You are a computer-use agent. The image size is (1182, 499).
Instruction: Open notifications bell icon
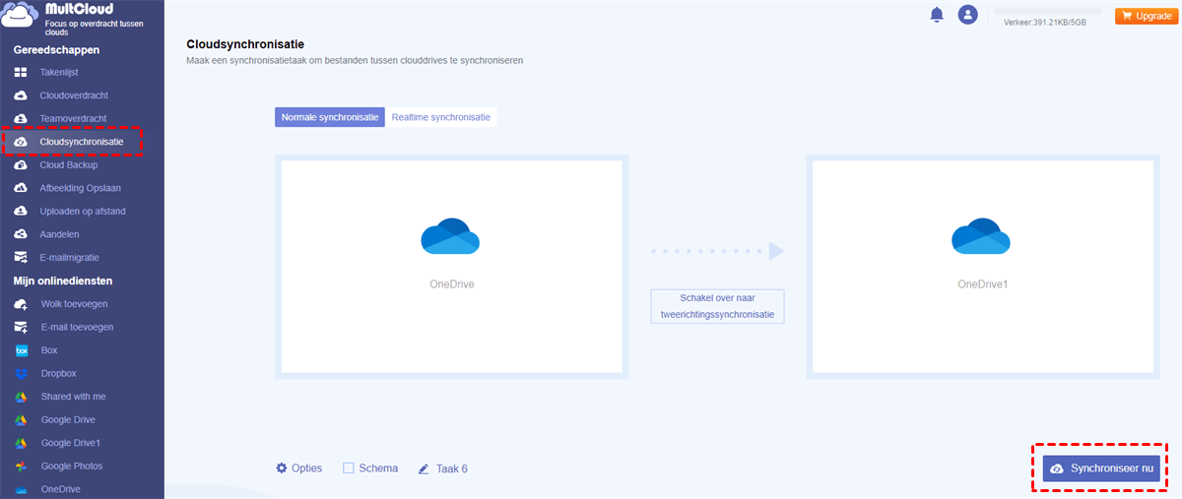(937, 15)
